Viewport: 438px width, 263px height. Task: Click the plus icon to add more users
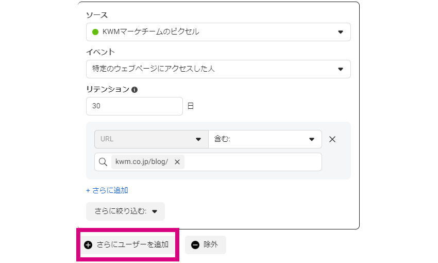click(88, 245)
